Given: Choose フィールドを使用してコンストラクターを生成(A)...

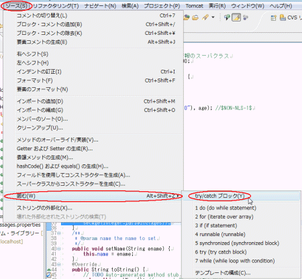Looking at the screenshot, I should pos(93,175).
